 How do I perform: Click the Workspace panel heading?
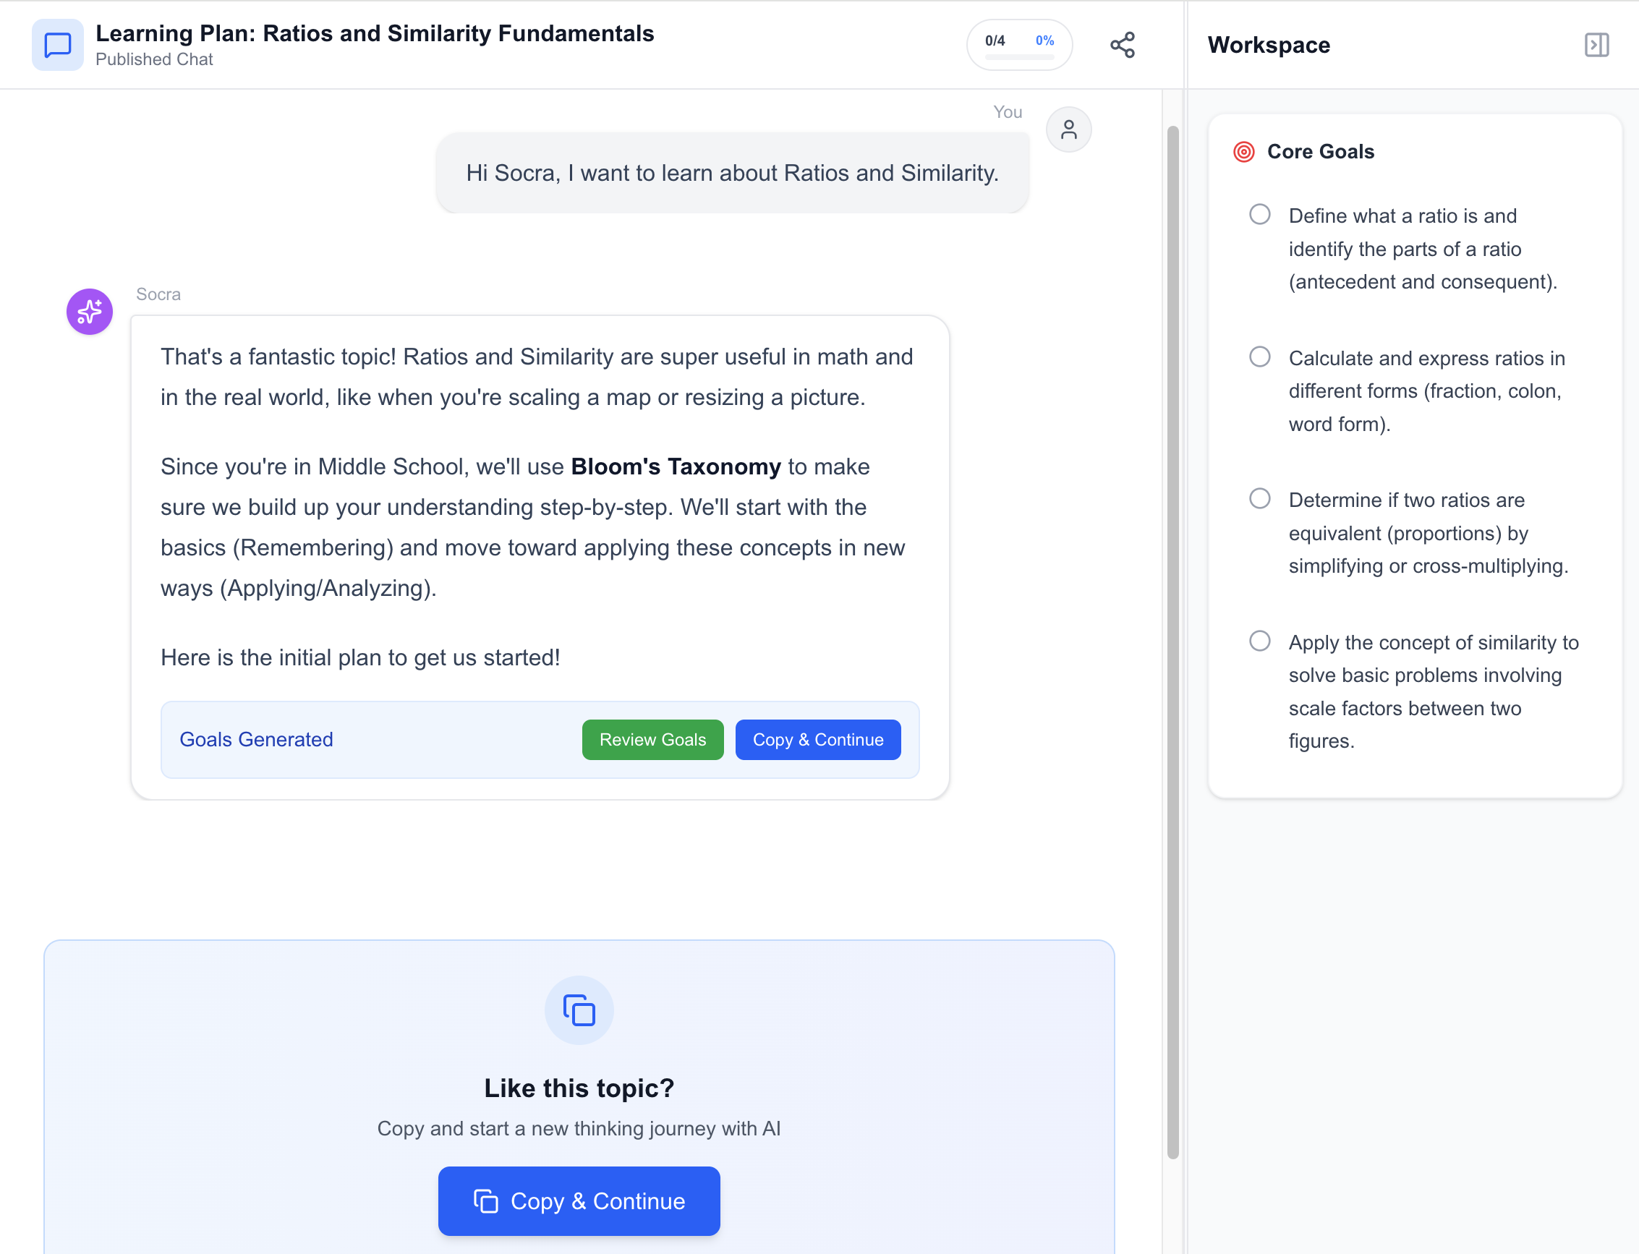coord(1269,45)
